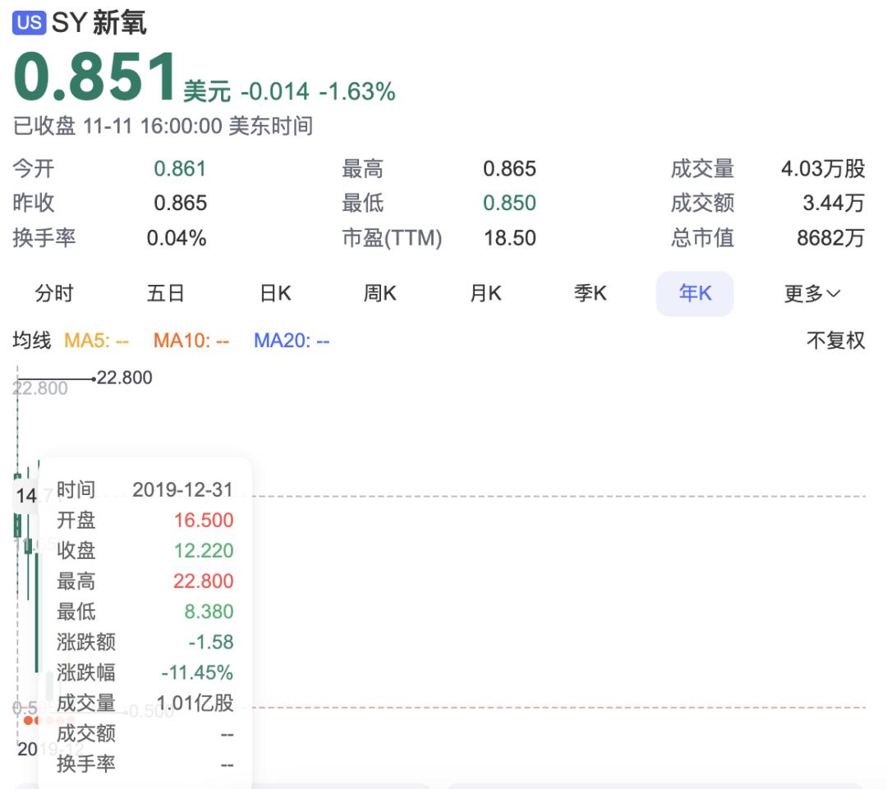Open the 月K chart tab
This screenshot has width=887, height=789.
(x=485, y=293)
